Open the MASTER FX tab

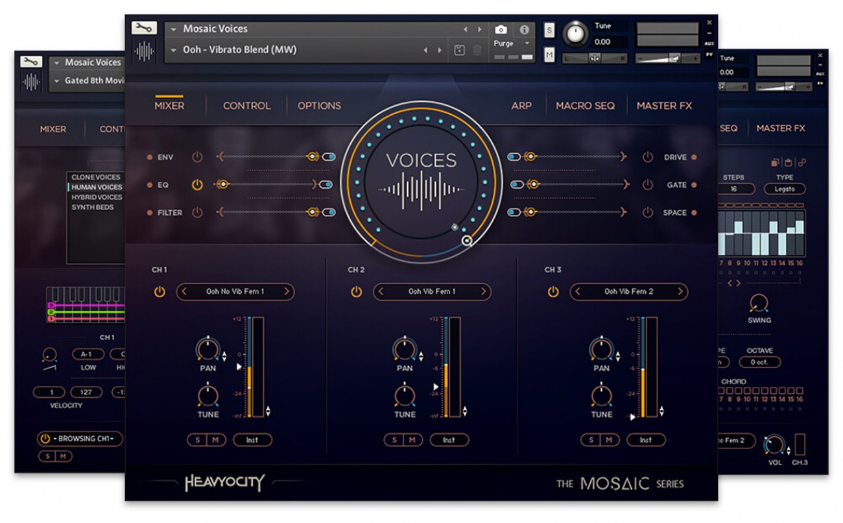point(664,106)
